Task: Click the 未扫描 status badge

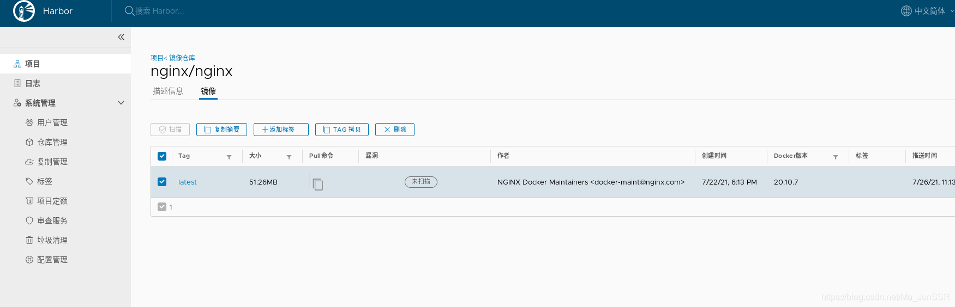Action: (421, 182)
